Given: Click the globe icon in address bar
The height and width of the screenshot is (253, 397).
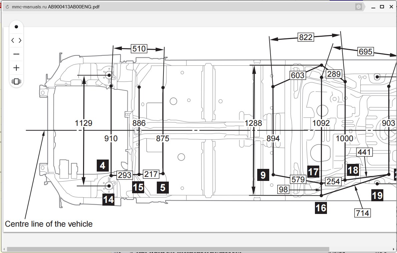Looking at the screenshot, I should (x=359, y=7).
